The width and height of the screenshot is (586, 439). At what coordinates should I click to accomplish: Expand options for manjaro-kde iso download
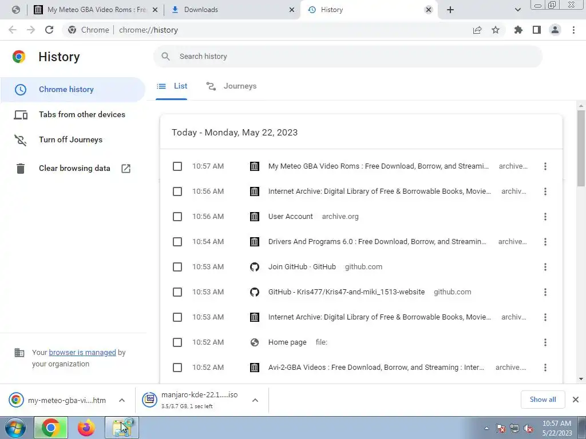(255, 400)
